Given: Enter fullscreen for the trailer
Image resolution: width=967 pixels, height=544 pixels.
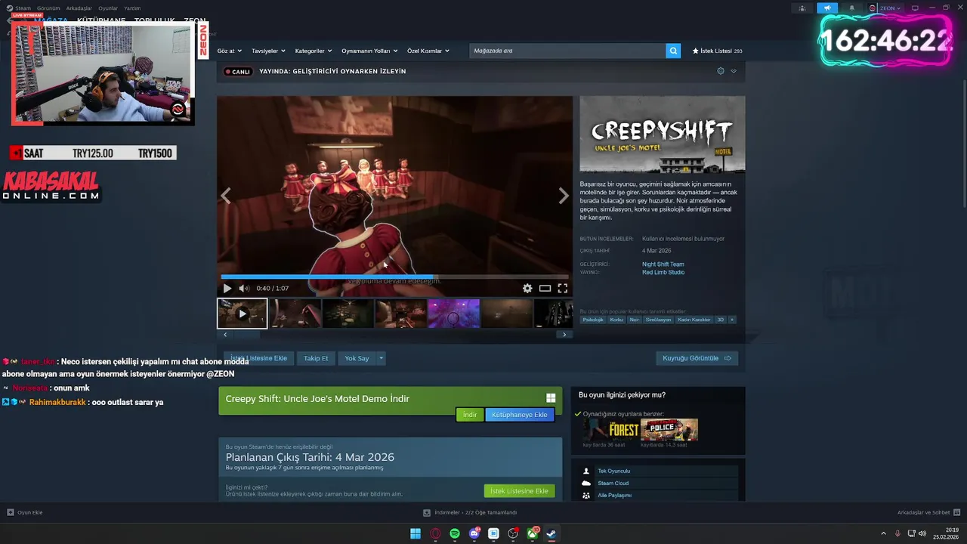Looking at the screenshot, I should click(563, 288).
